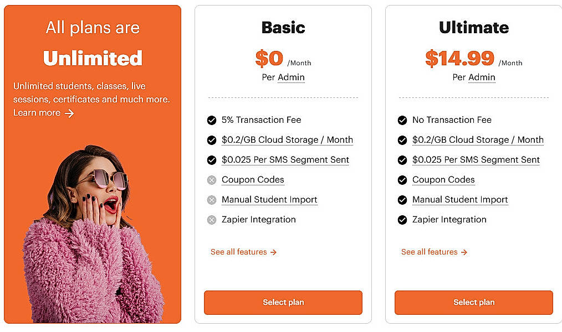Toggle the check for "$0.025 Per SMS Segment Sent" in Basic

coord(212,160)
